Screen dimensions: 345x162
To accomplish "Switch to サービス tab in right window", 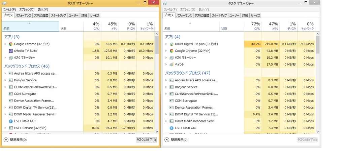I will point(255,15).
